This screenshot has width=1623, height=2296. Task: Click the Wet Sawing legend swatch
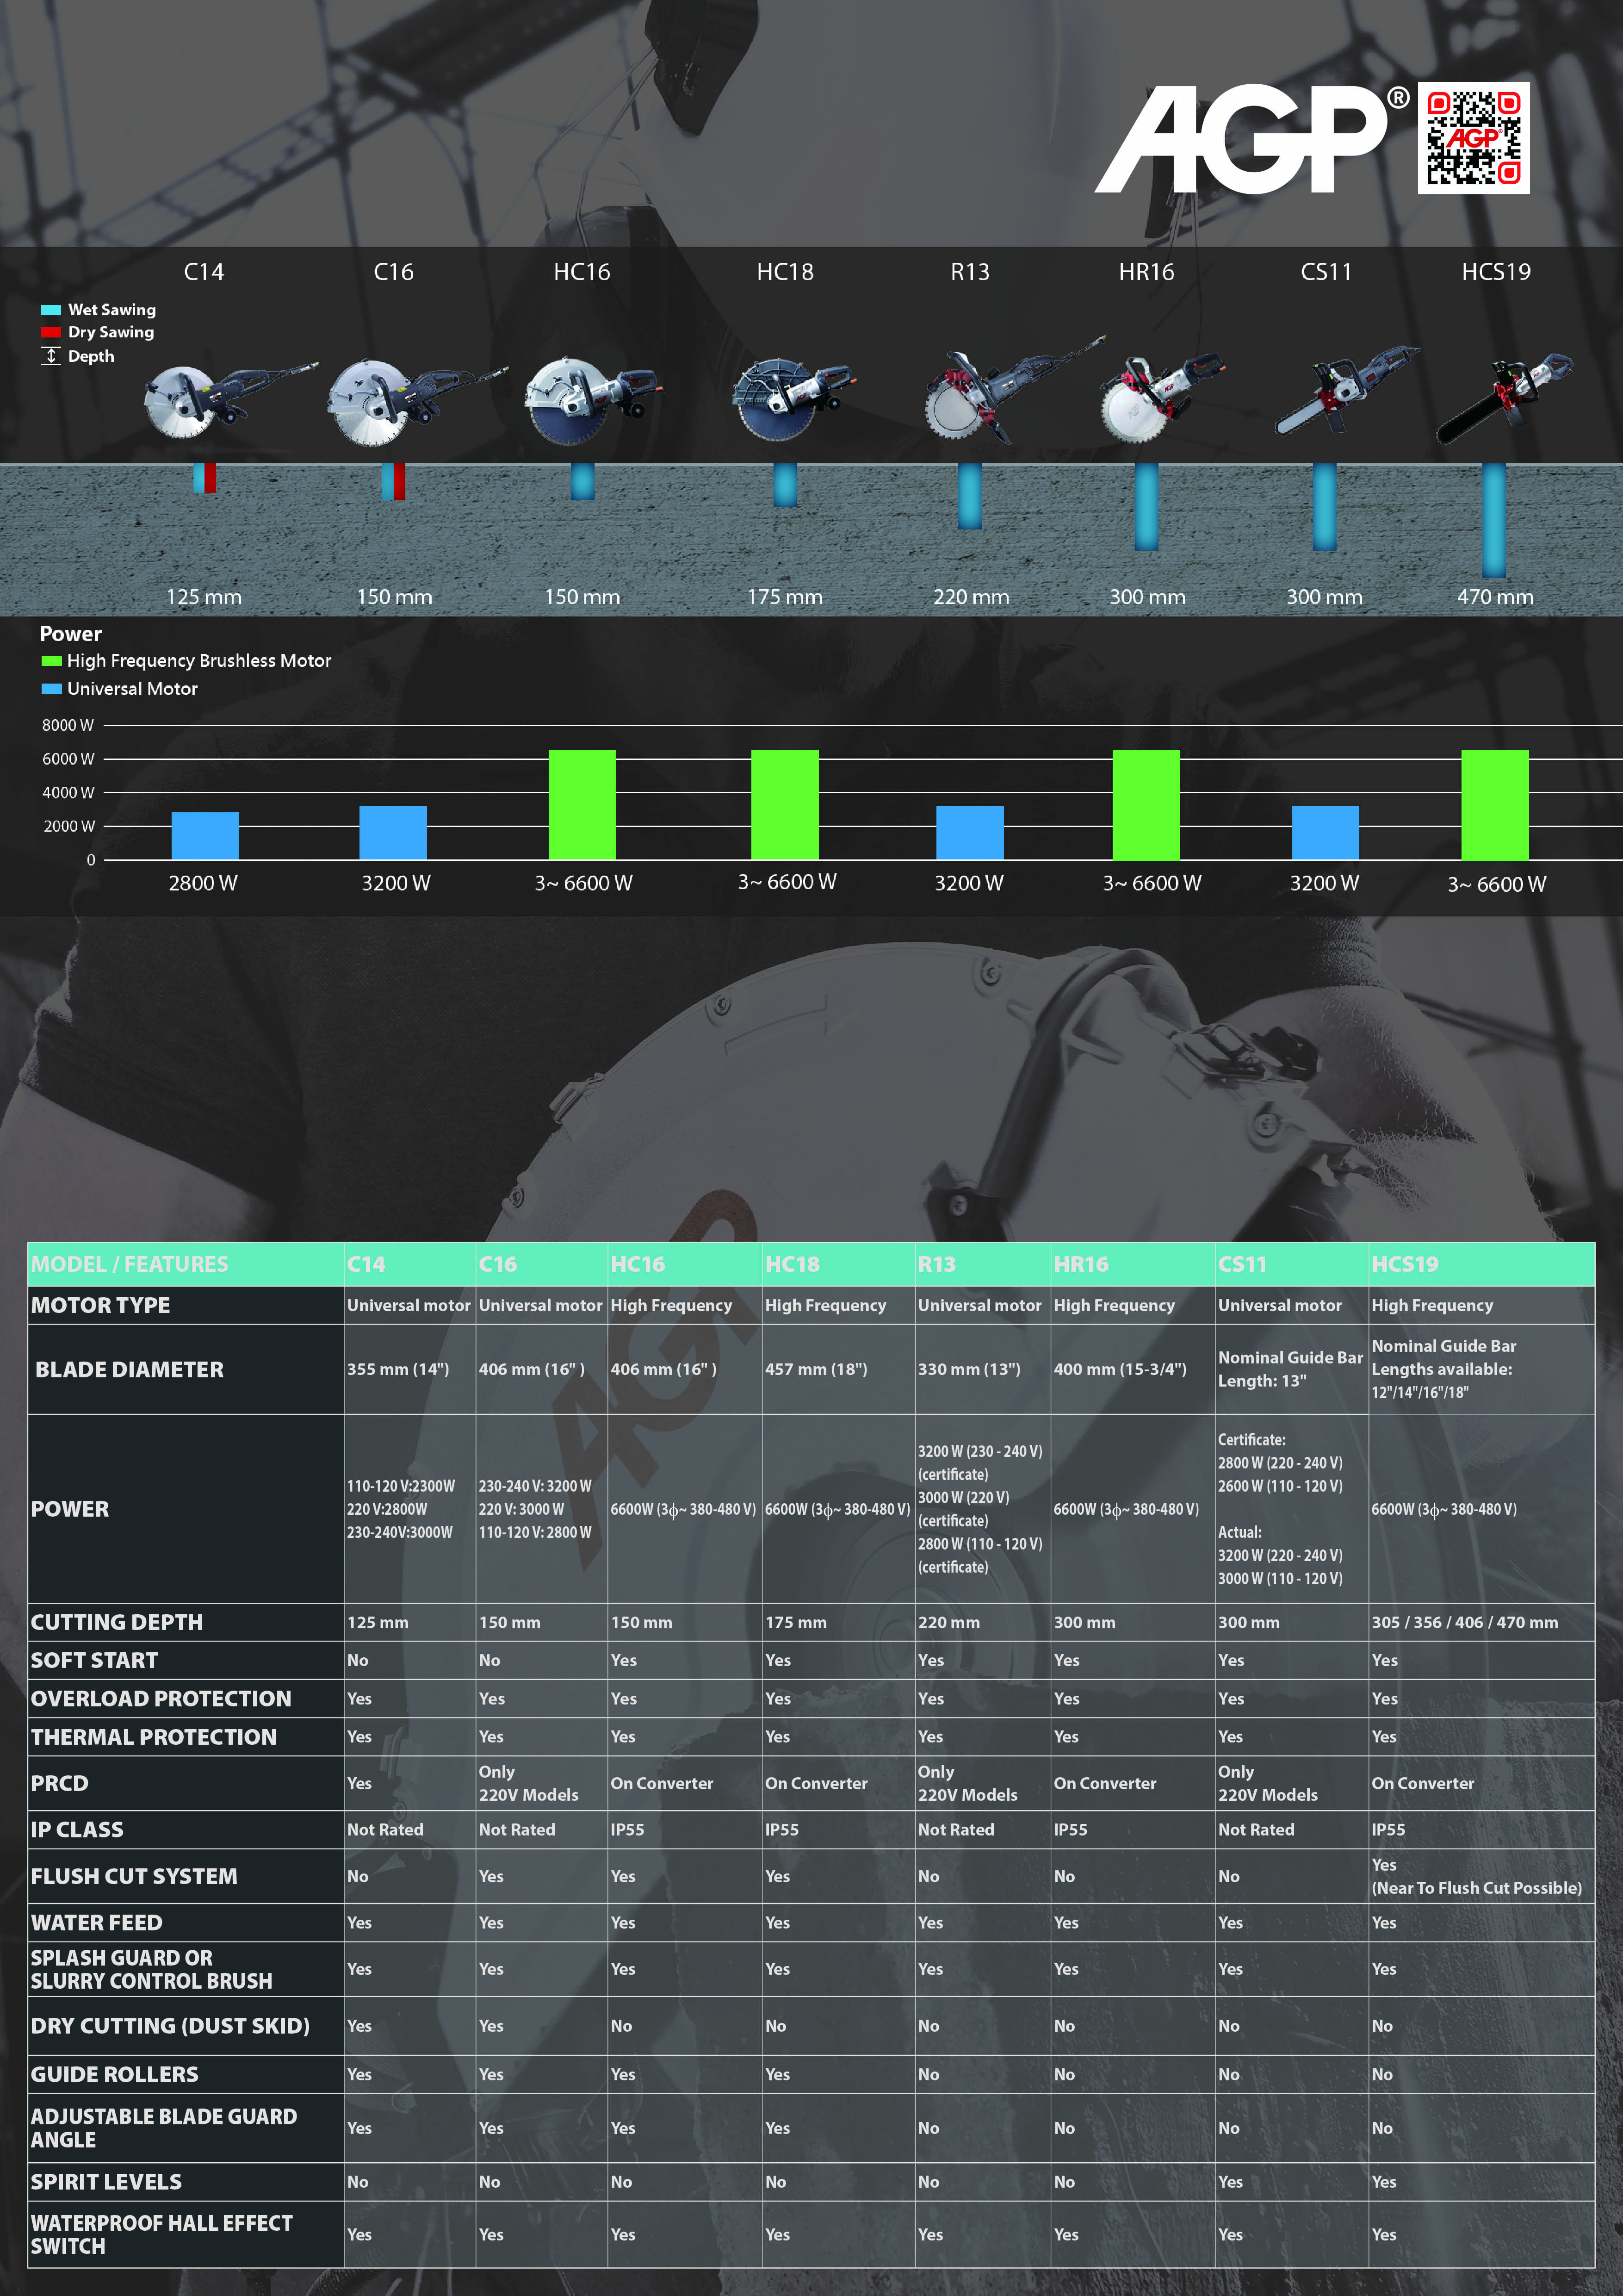[x=51, y=310]
